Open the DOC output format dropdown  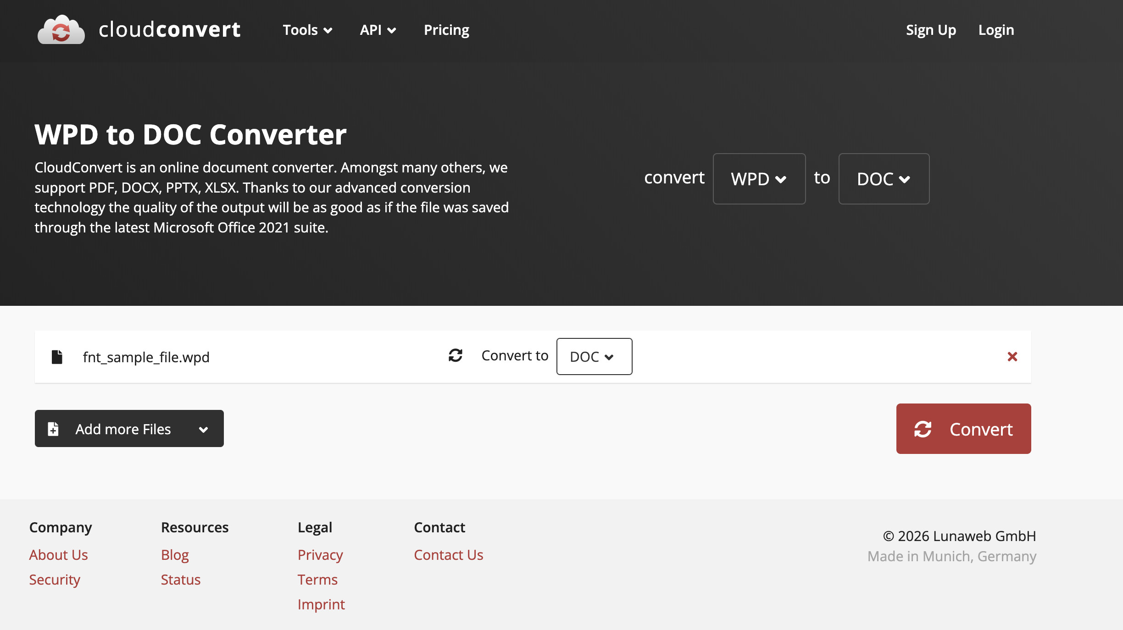coord(884,179)
